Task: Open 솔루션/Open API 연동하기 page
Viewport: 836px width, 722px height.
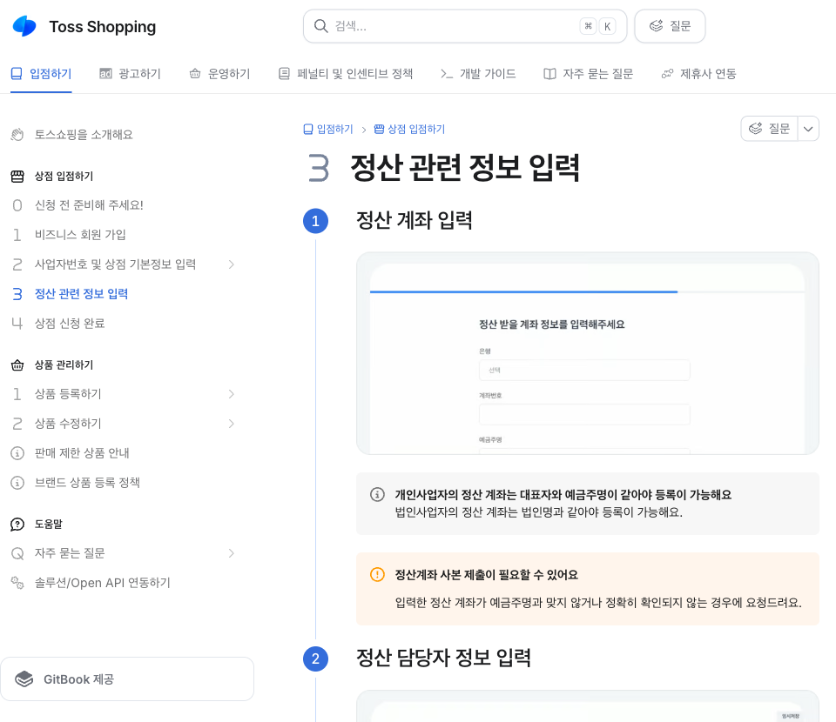Action: click(103, 583)
